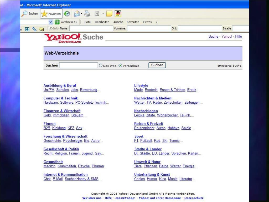269x202 pixels.
Task: Open the Ausbildung & Beruf category
Action: tap(60, 85)
